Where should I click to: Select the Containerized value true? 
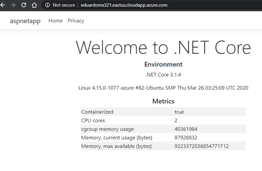click(x=179, y=112)
